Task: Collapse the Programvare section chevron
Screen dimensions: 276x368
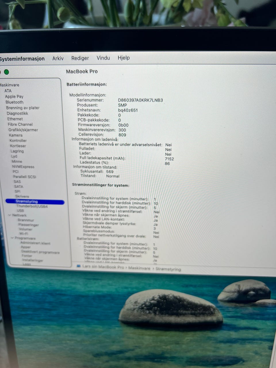Action: (x=12, y=238)
